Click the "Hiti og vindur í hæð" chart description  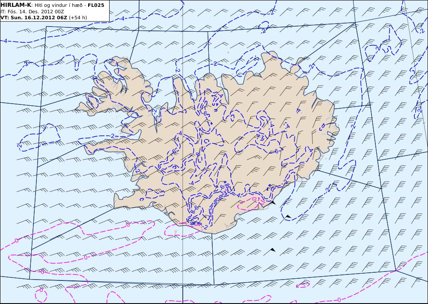point(58,5)
